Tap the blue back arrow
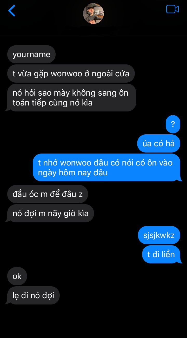The height and width of the screenshot is (338, 187). click(x=12, y=11)
